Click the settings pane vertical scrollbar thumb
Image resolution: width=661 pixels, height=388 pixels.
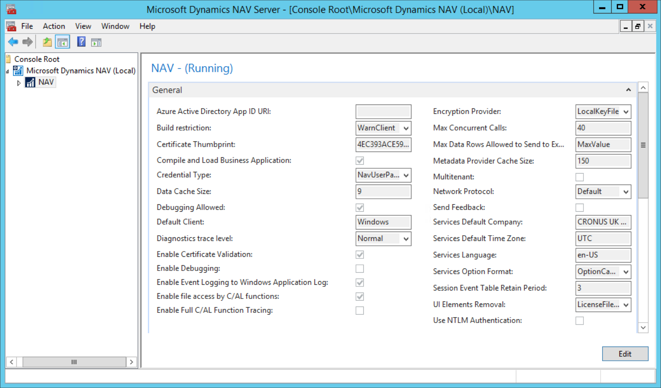[643, 145]
